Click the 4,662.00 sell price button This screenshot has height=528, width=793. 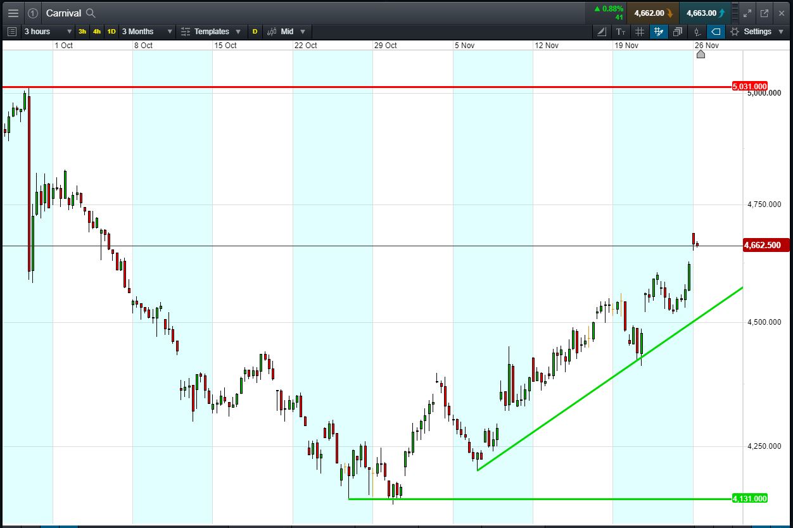653,13
